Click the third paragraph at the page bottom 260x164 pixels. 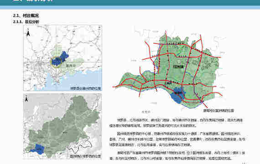pyautogui.click(x=177, y=155)
